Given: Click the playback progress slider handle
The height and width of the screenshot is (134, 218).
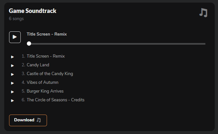Looking at the screenshot, I should click(x=29, y=44).
